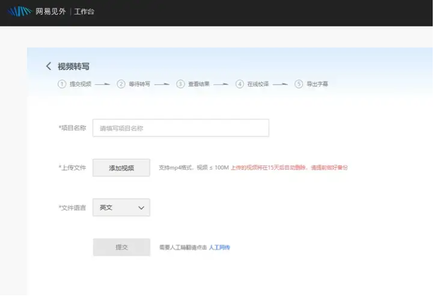Focus the 请填写项目名称 input field
The height and width of the screenshot is (306, 434).
[181, 128]
